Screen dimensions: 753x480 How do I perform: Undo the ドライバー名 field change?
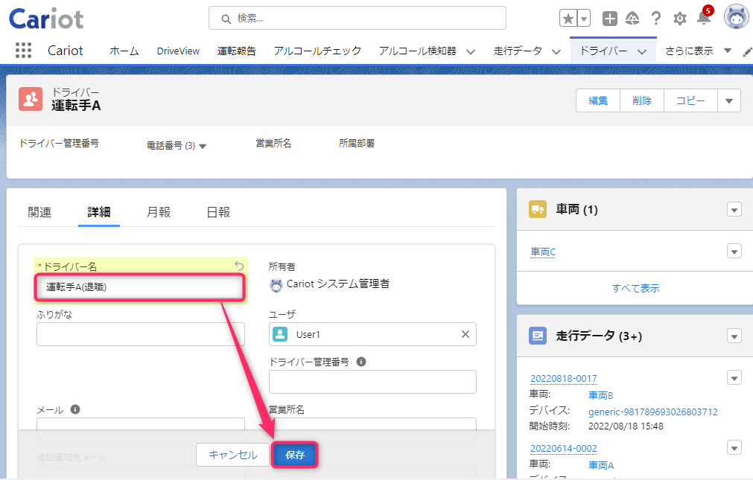pos(239,266)
